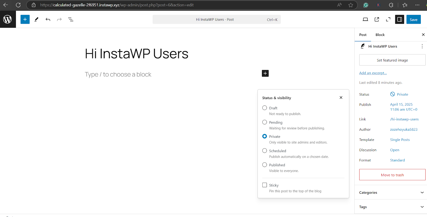427x217 pixels.
Task: Click the black add block button in content
Action: click(265, 73)
